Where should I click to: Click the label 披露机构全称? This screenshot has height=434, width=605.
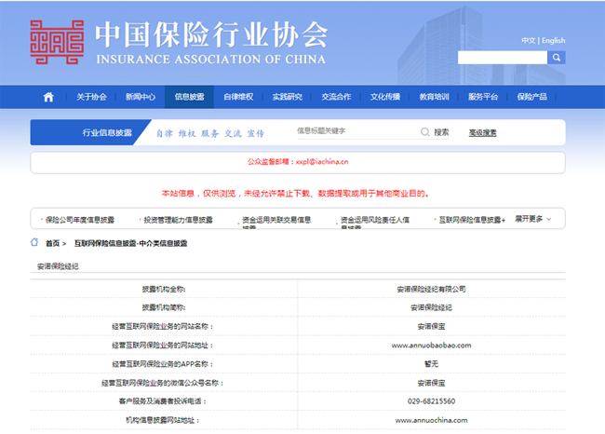coord(164,289)
